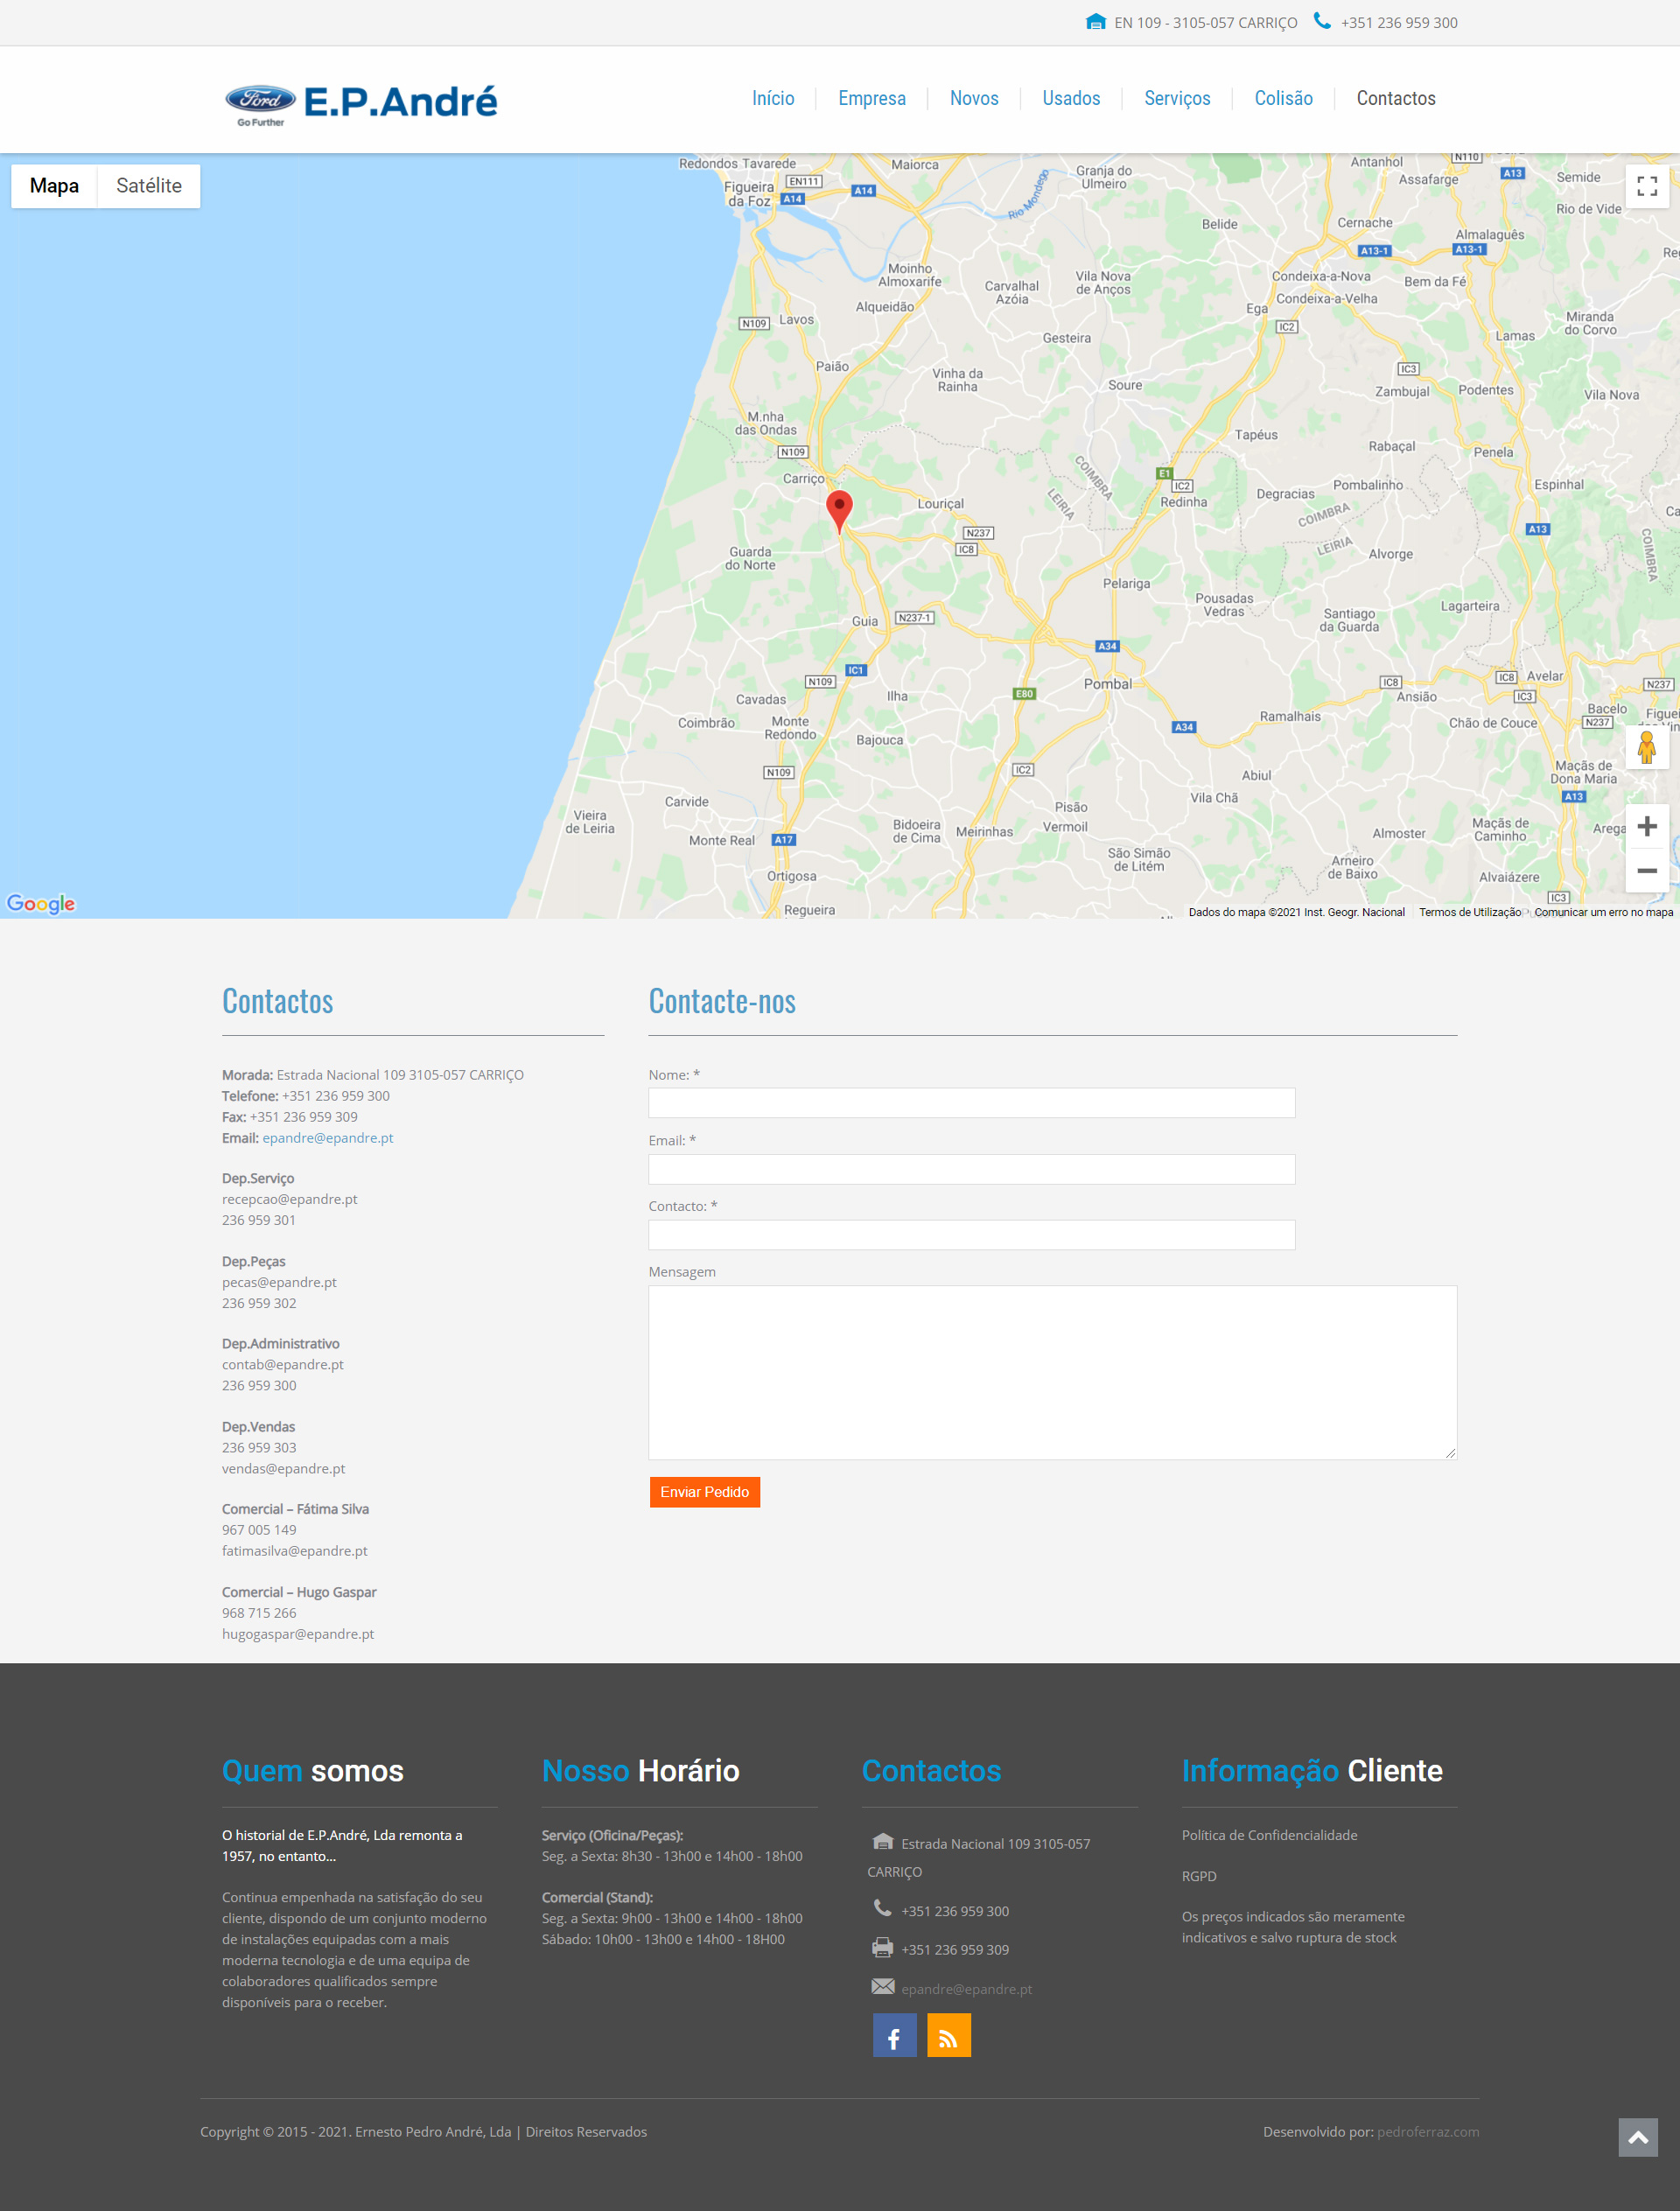Open Política de Confidencialidade link
This screenshot has width=1680, height=2211.
pos(1269,1835)
